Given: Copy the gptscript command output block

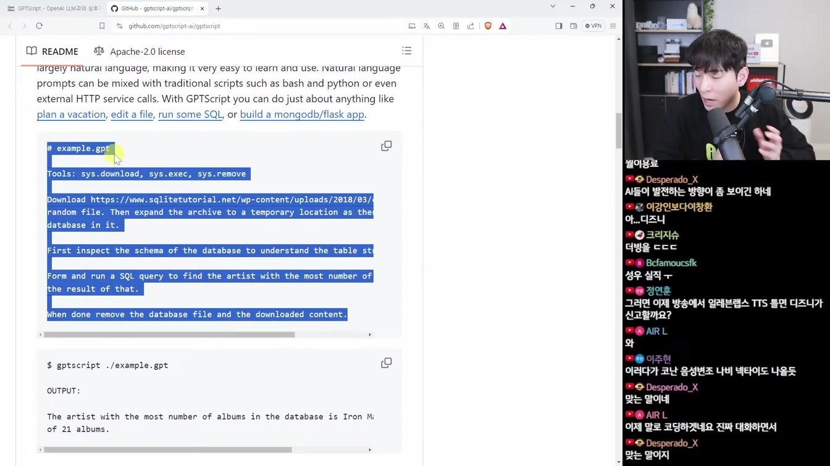Looking at the screenshot, I should coord(386,363).
